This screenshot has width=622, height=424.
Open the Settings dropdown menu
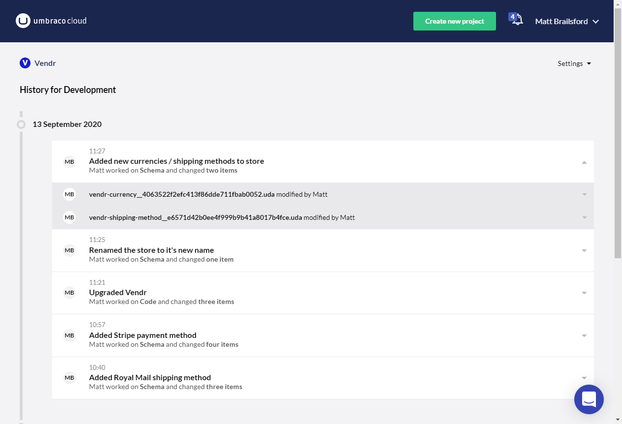pos(574,63)
